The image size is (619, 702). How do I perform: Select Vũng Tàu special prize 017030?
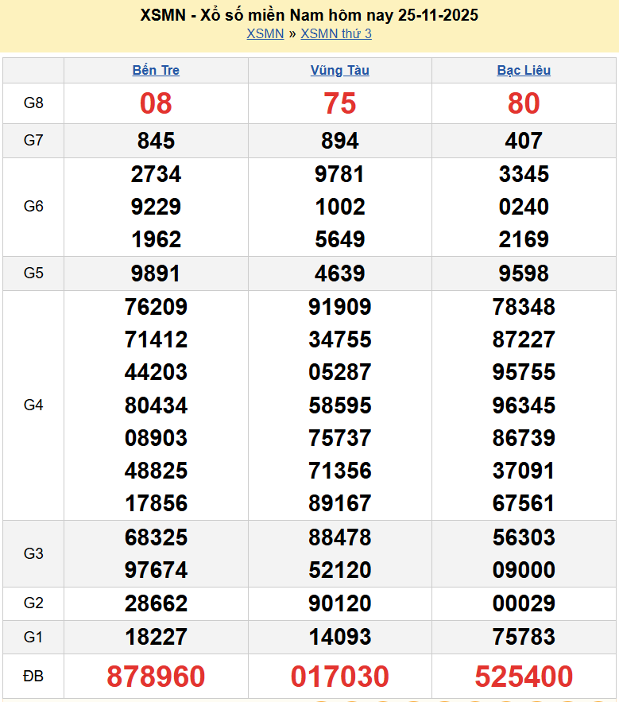click(x=339, y=677)
